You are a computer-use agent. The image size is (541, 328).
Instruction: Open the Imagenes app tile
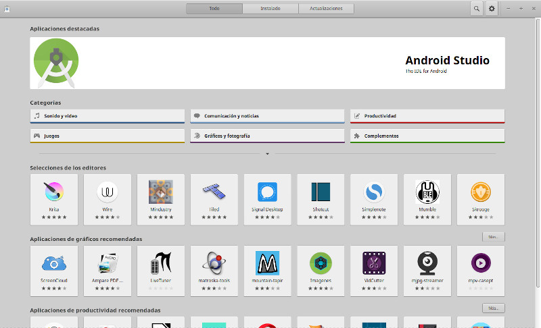[x=321, y=271]
